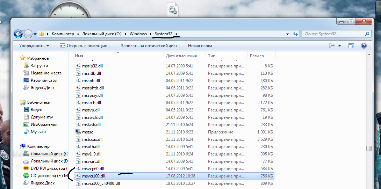The height and width of the screenshot is (189, 381).
Task: Expand the arrow between Windows and System32
Action: pos(151,34)
